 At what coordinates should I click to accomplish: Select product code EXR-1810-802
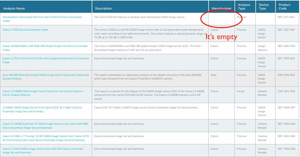point(286,75)
